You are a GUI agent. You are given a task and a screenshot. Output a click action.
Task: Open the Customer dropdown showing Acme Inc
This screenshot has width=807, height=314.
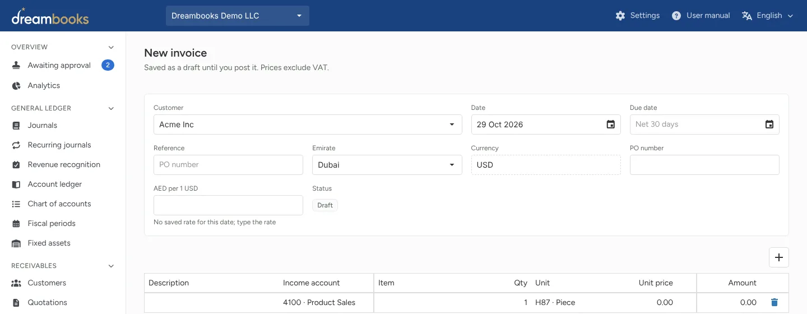coord(308,124)
